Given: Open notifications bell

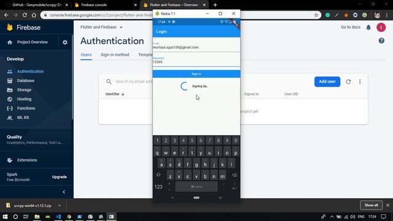Looking at the screenshot, I should [368, 27].
